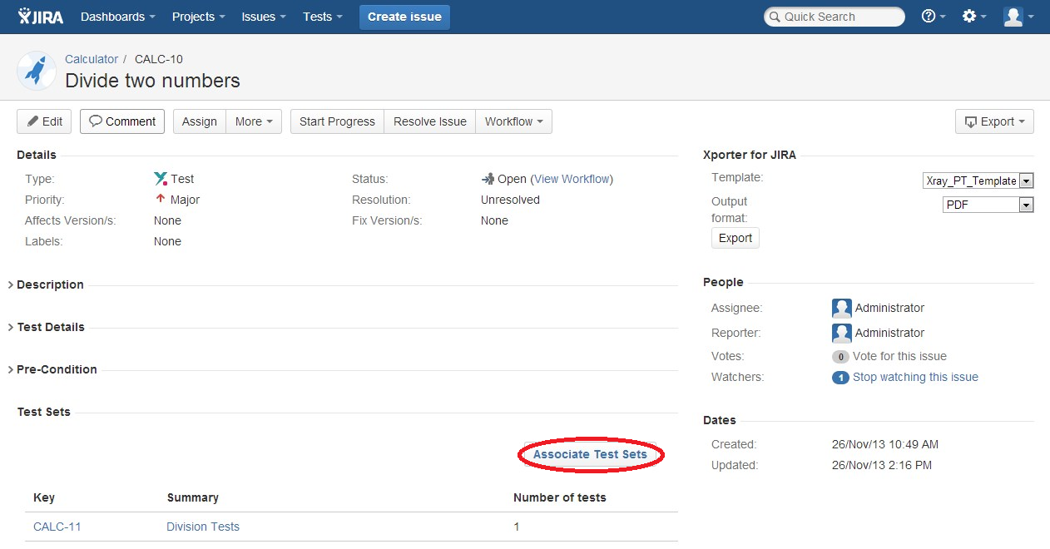Open the Workflow dropdown

click(513, 121)
